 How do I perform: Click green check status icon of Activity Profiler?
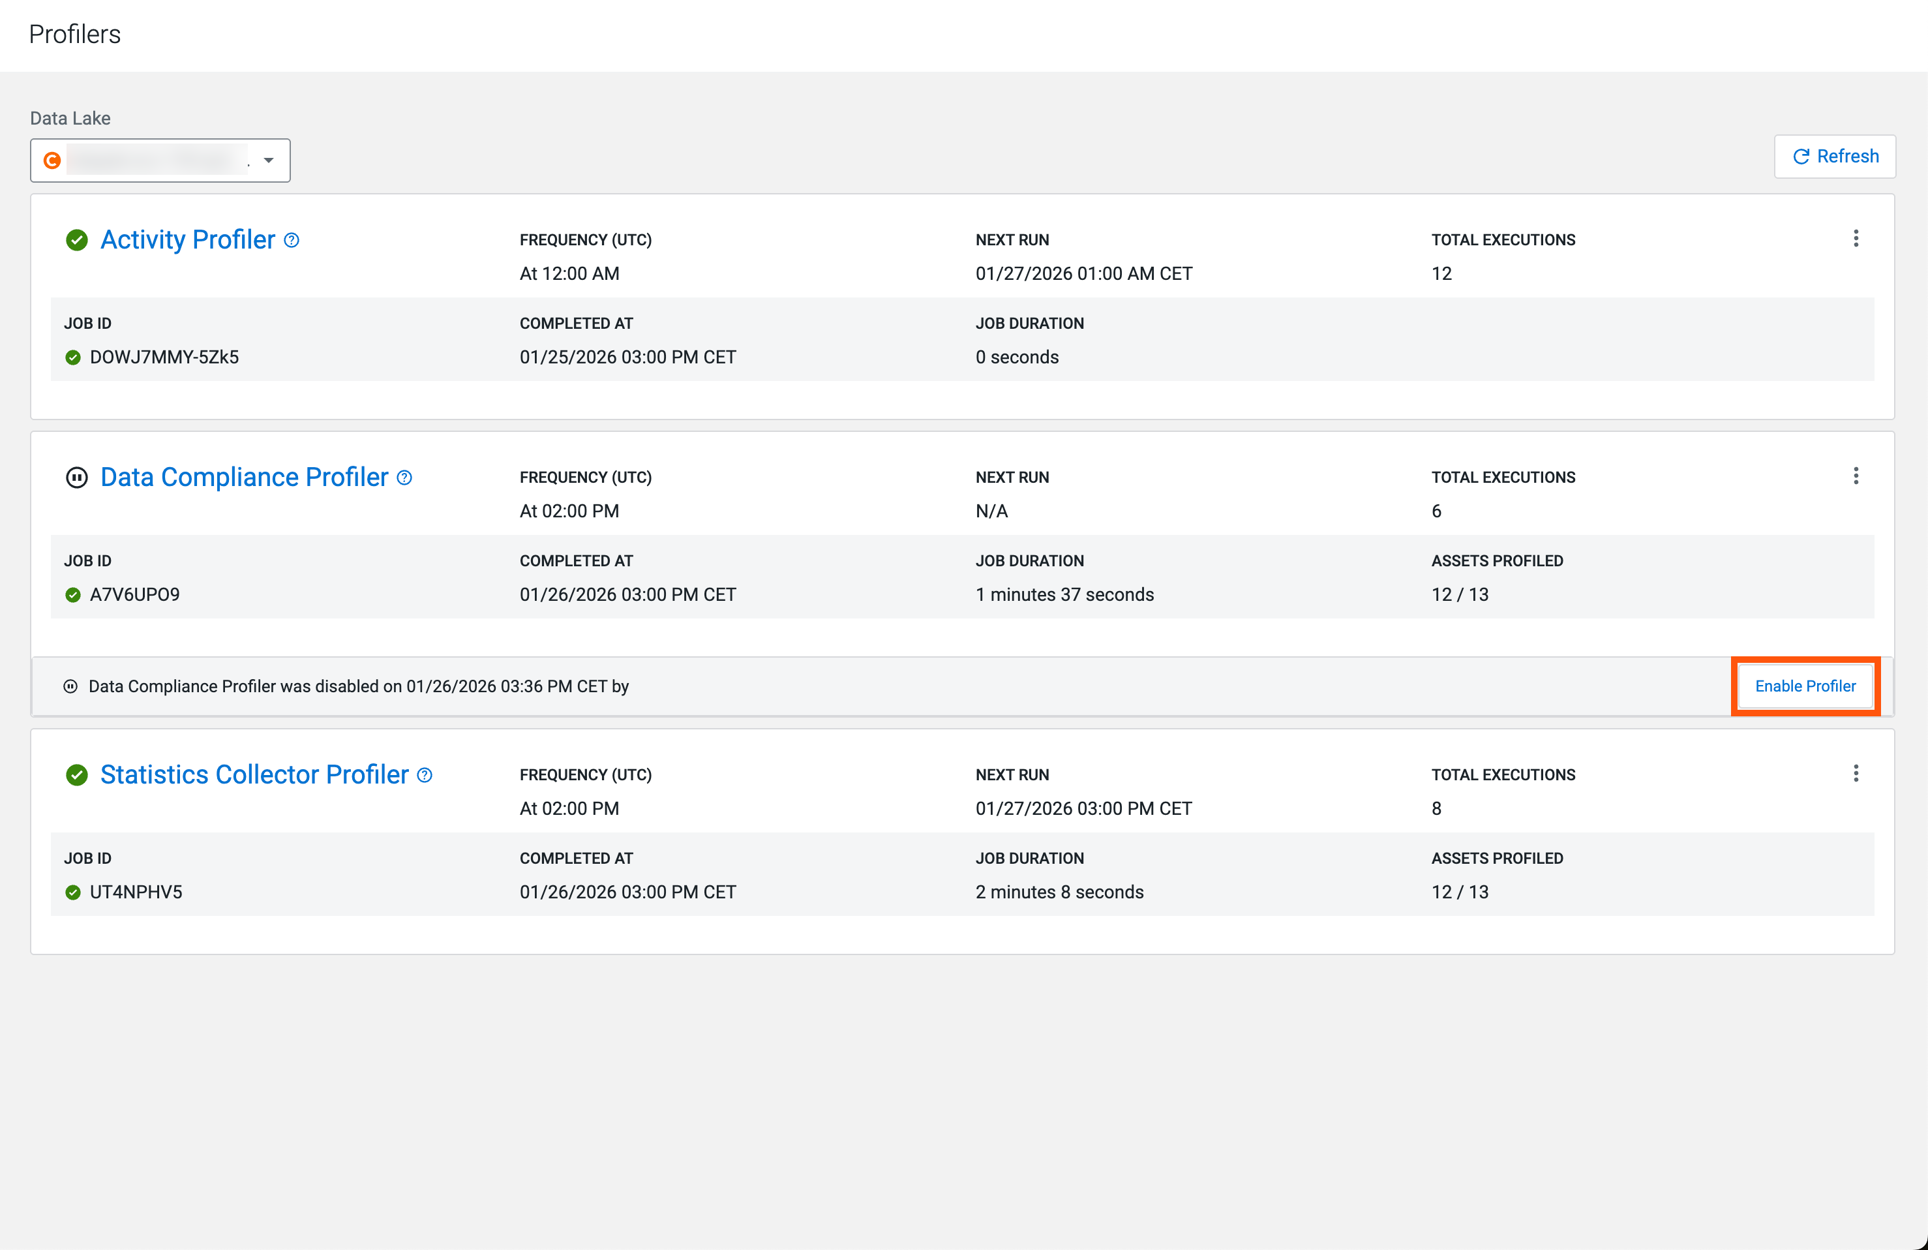(x=77, y=240)
